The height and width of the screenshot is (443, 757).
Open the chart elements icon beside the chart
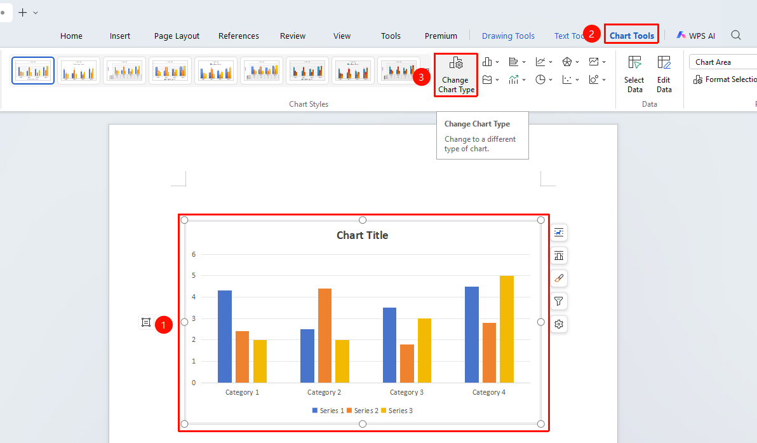pyautogui.click(x=559, y=256)
